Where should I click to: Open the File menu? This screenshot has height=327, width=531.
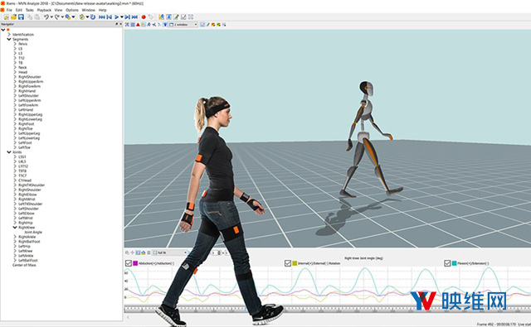point(9,10)
